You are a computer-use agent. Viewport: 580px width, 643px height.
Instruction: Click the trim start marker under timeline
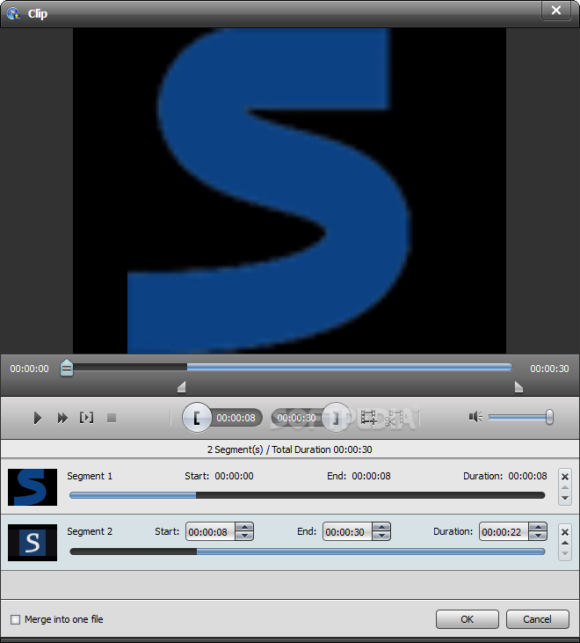pos(182,387)
